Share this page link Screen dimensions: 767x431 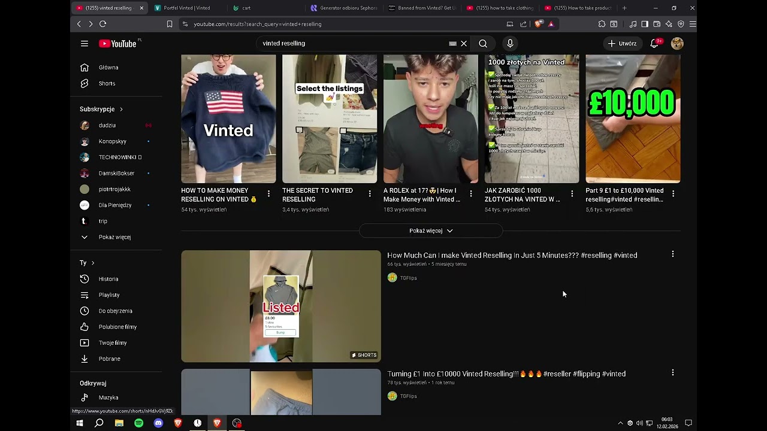point(523,24)
